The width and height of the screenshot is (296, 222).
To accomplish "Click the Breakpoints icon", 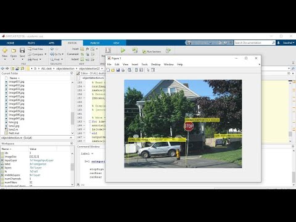I will [x=108, y=51].
